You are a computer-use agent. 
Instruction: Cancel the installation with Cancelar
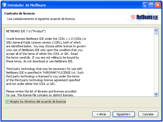click(148, 114)
